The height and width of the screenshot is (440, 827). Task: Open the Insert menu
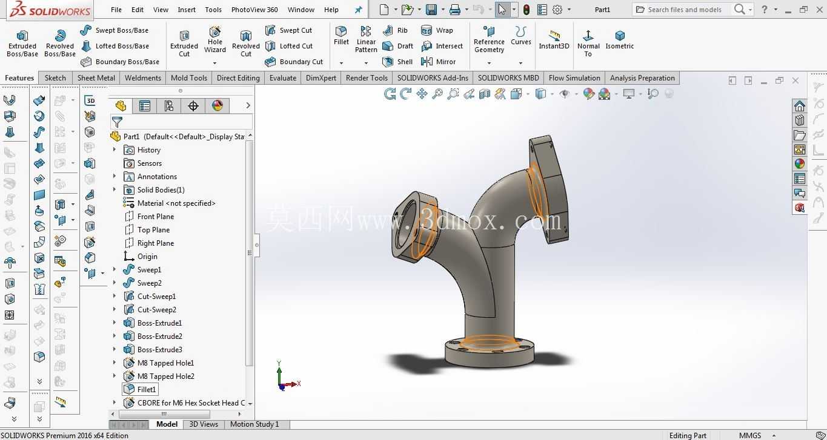tap(187, 10)
